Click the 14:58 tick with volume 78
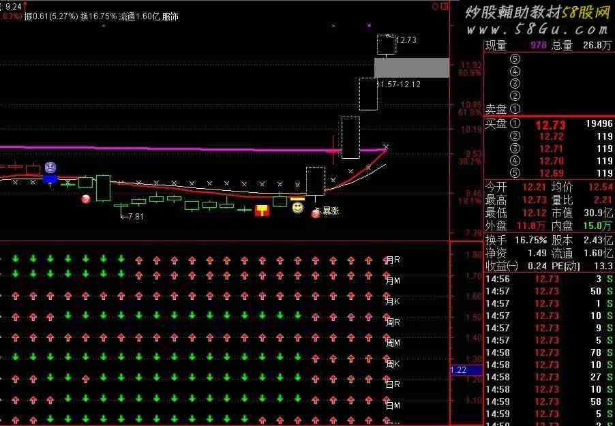615x426 pixels. click(549, 352)
